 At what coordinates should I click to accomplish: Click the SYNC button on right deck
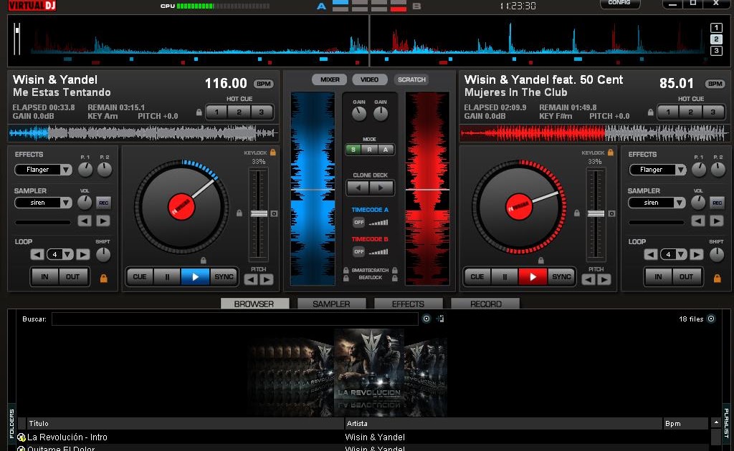(561, 276)
